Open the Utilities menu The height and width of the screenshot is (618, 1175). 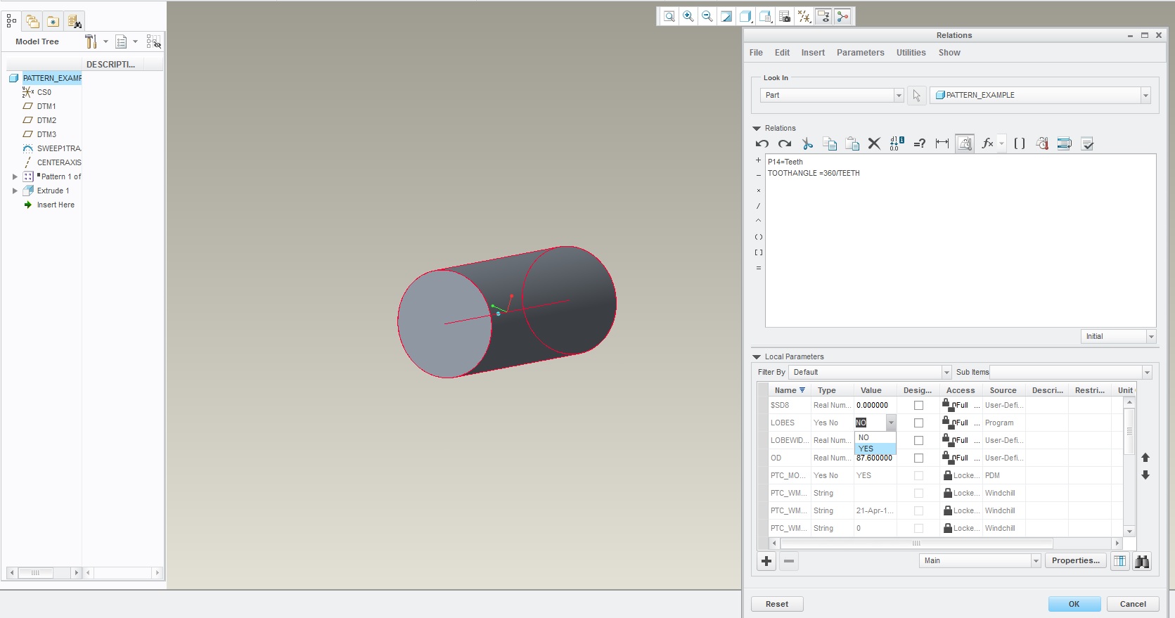(x=911, y=53)
